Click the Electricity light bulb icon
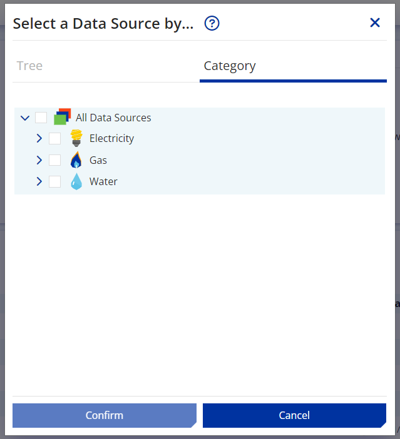The width and height of the screenshot is (400, 439). (x=76, y=138)
